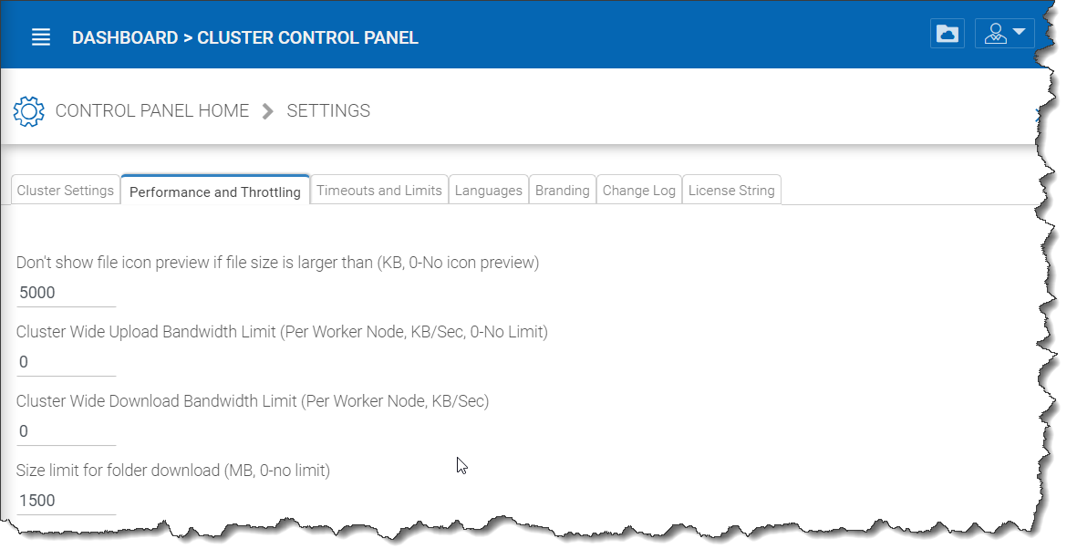Viewport: 1077px width, 559px height.
Task: Open the Branding tab
Action: click(x=563, y=191)
